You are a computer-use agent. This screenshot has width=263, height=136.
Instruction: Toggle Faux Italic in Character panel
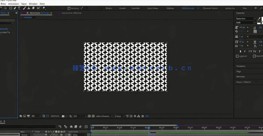pos(245,51)
